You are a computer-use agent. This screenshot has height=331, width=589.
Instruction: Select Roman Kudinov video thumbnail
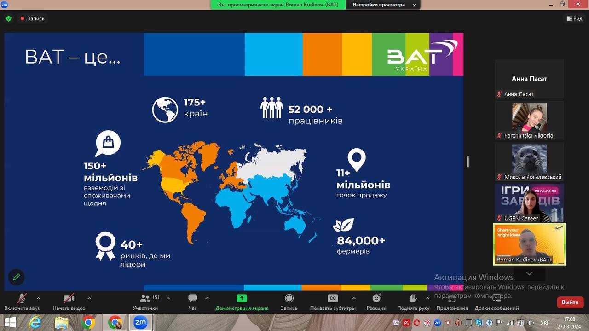pyautogui.click(x=529, y=244)
